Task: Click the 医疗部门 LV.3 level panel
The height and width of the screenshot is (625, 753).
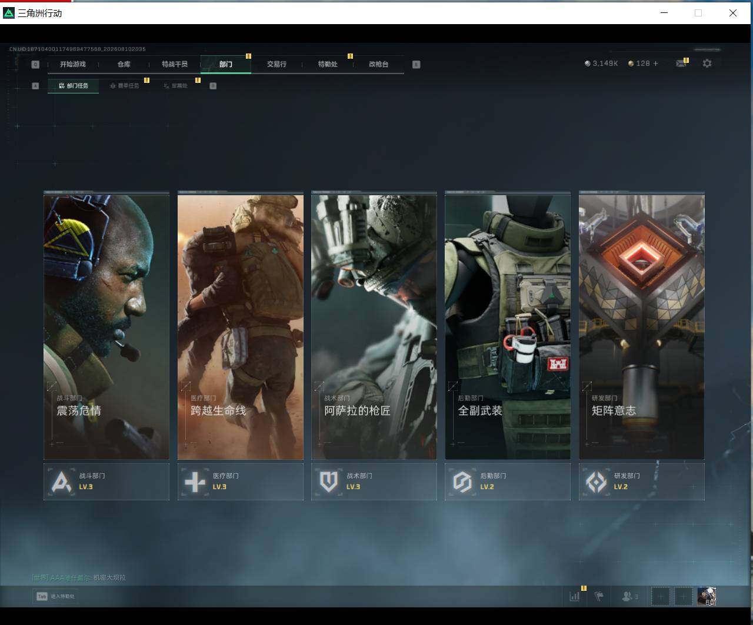Action: [241, 482]
